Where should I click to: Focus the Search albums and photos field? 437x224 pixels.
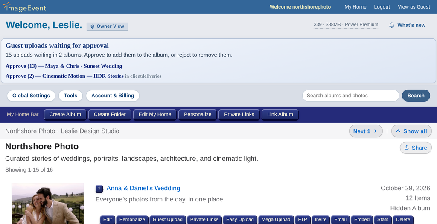tap(351, 96)
